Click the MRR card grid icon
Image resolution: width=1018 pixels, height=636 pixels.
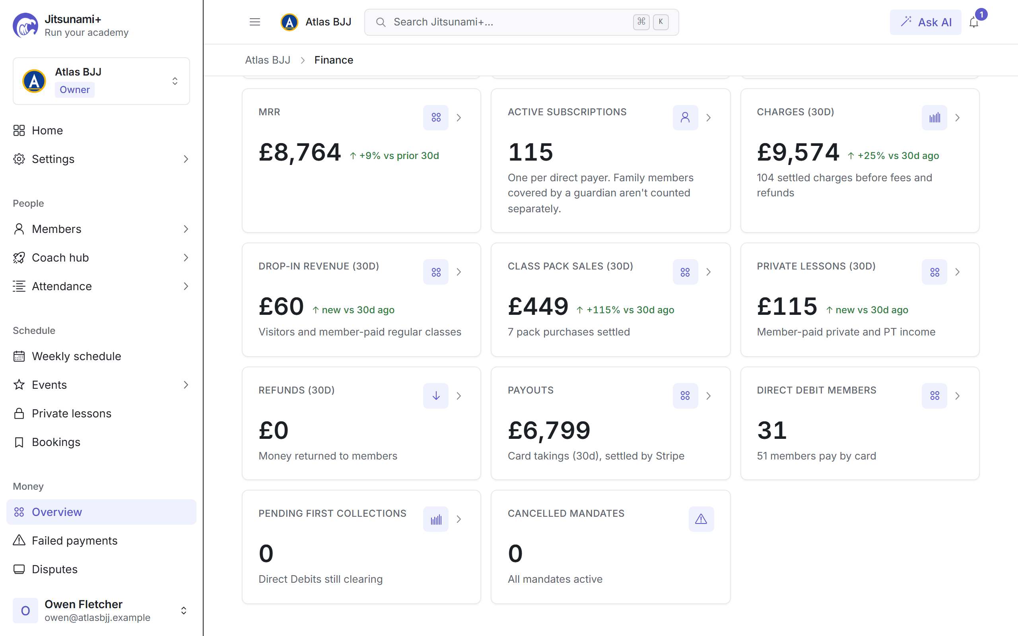[436, 117]
